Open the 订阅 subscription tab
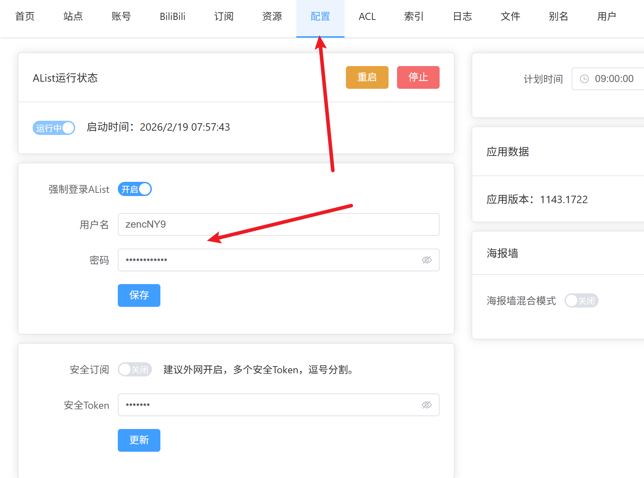 tap(224, 17)
